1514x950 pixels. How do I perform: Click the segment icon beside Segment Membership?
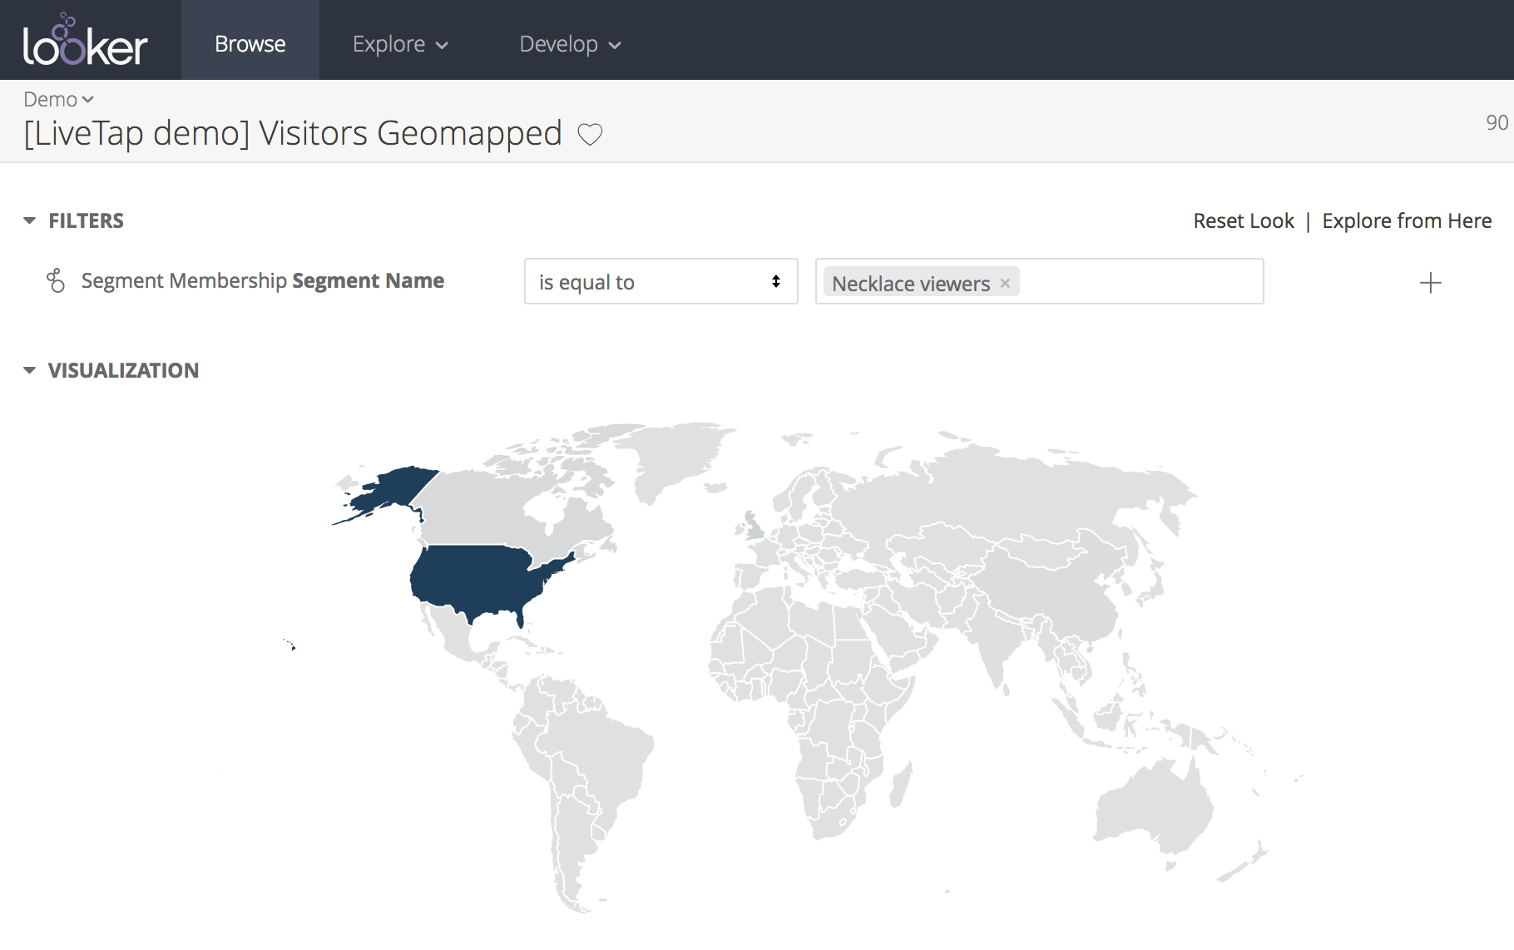coord(56,281)
